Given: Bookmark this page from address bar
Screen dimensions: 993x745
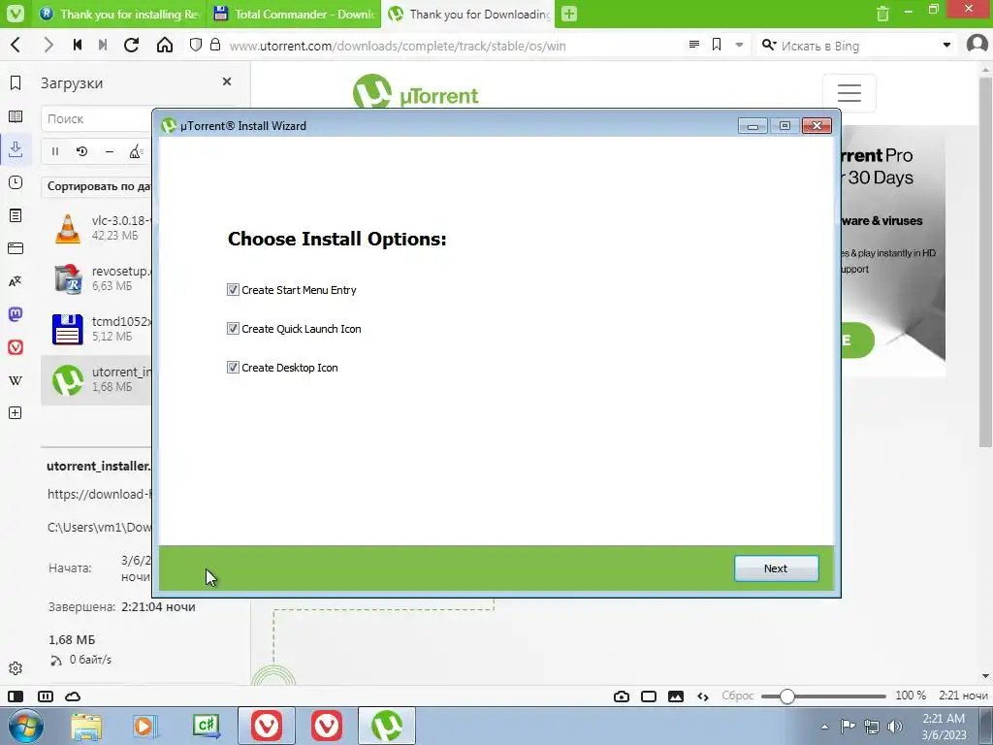Looking at the screenshot, I should 717,45.
